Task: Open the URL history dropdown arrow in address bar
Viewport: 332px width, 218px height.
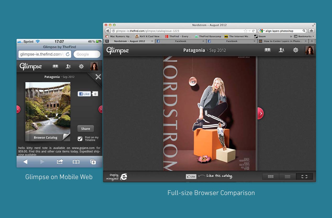Action: [x=249, y=31]
